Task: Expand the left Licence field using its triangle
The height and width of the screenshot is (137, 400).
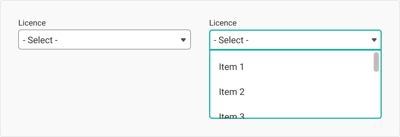Action: 183,40
